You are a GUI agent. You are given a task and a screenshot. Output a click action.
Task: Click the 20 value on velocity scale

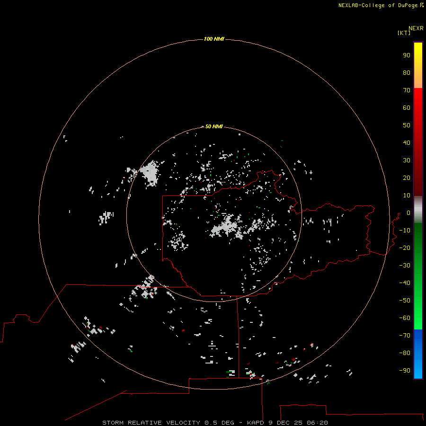[407, 177]
